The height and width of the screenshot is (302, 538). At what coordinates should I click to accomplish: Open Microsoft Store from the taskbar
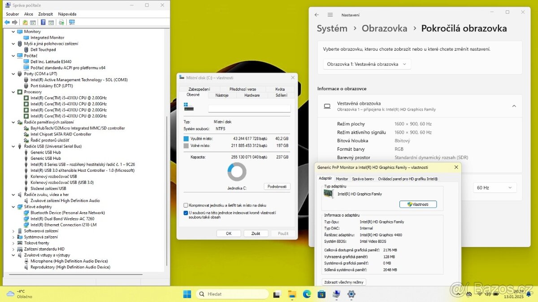point(321,294)
